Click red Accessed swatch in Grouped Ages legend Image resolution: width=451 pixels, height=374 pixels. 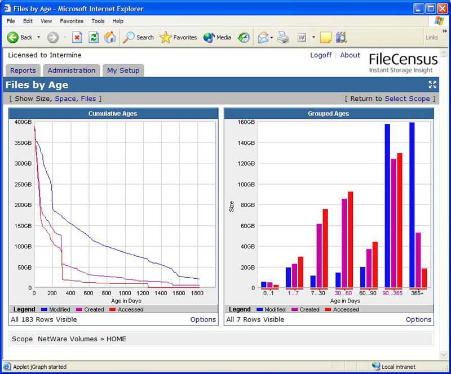[328, 309]
